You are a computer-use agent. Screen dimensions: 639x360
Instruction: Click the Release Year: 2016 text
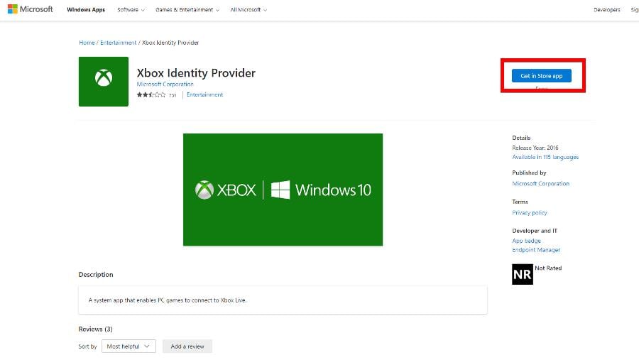[x=535, y=148]
